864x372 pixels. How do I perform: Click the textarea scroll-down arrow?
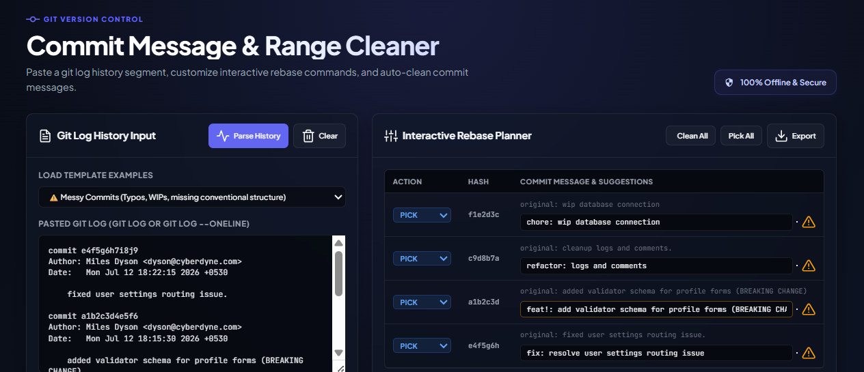[338, 353]
